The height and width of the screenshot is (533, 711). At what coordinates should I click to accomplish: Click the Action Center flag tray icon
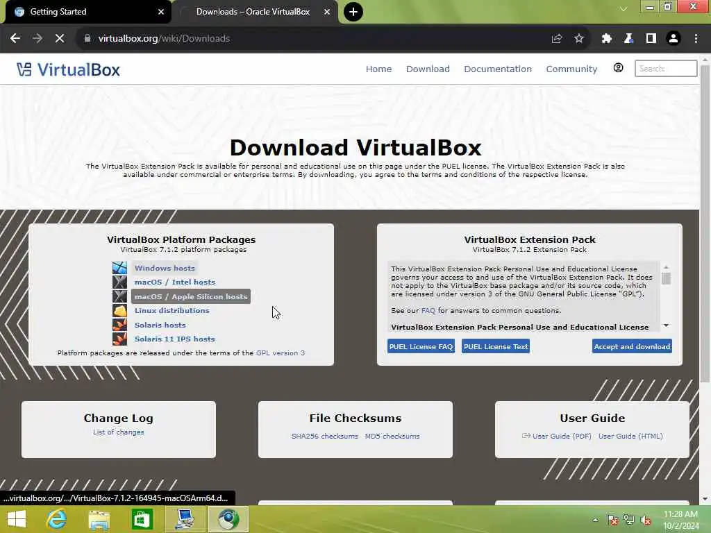point(612,520)
